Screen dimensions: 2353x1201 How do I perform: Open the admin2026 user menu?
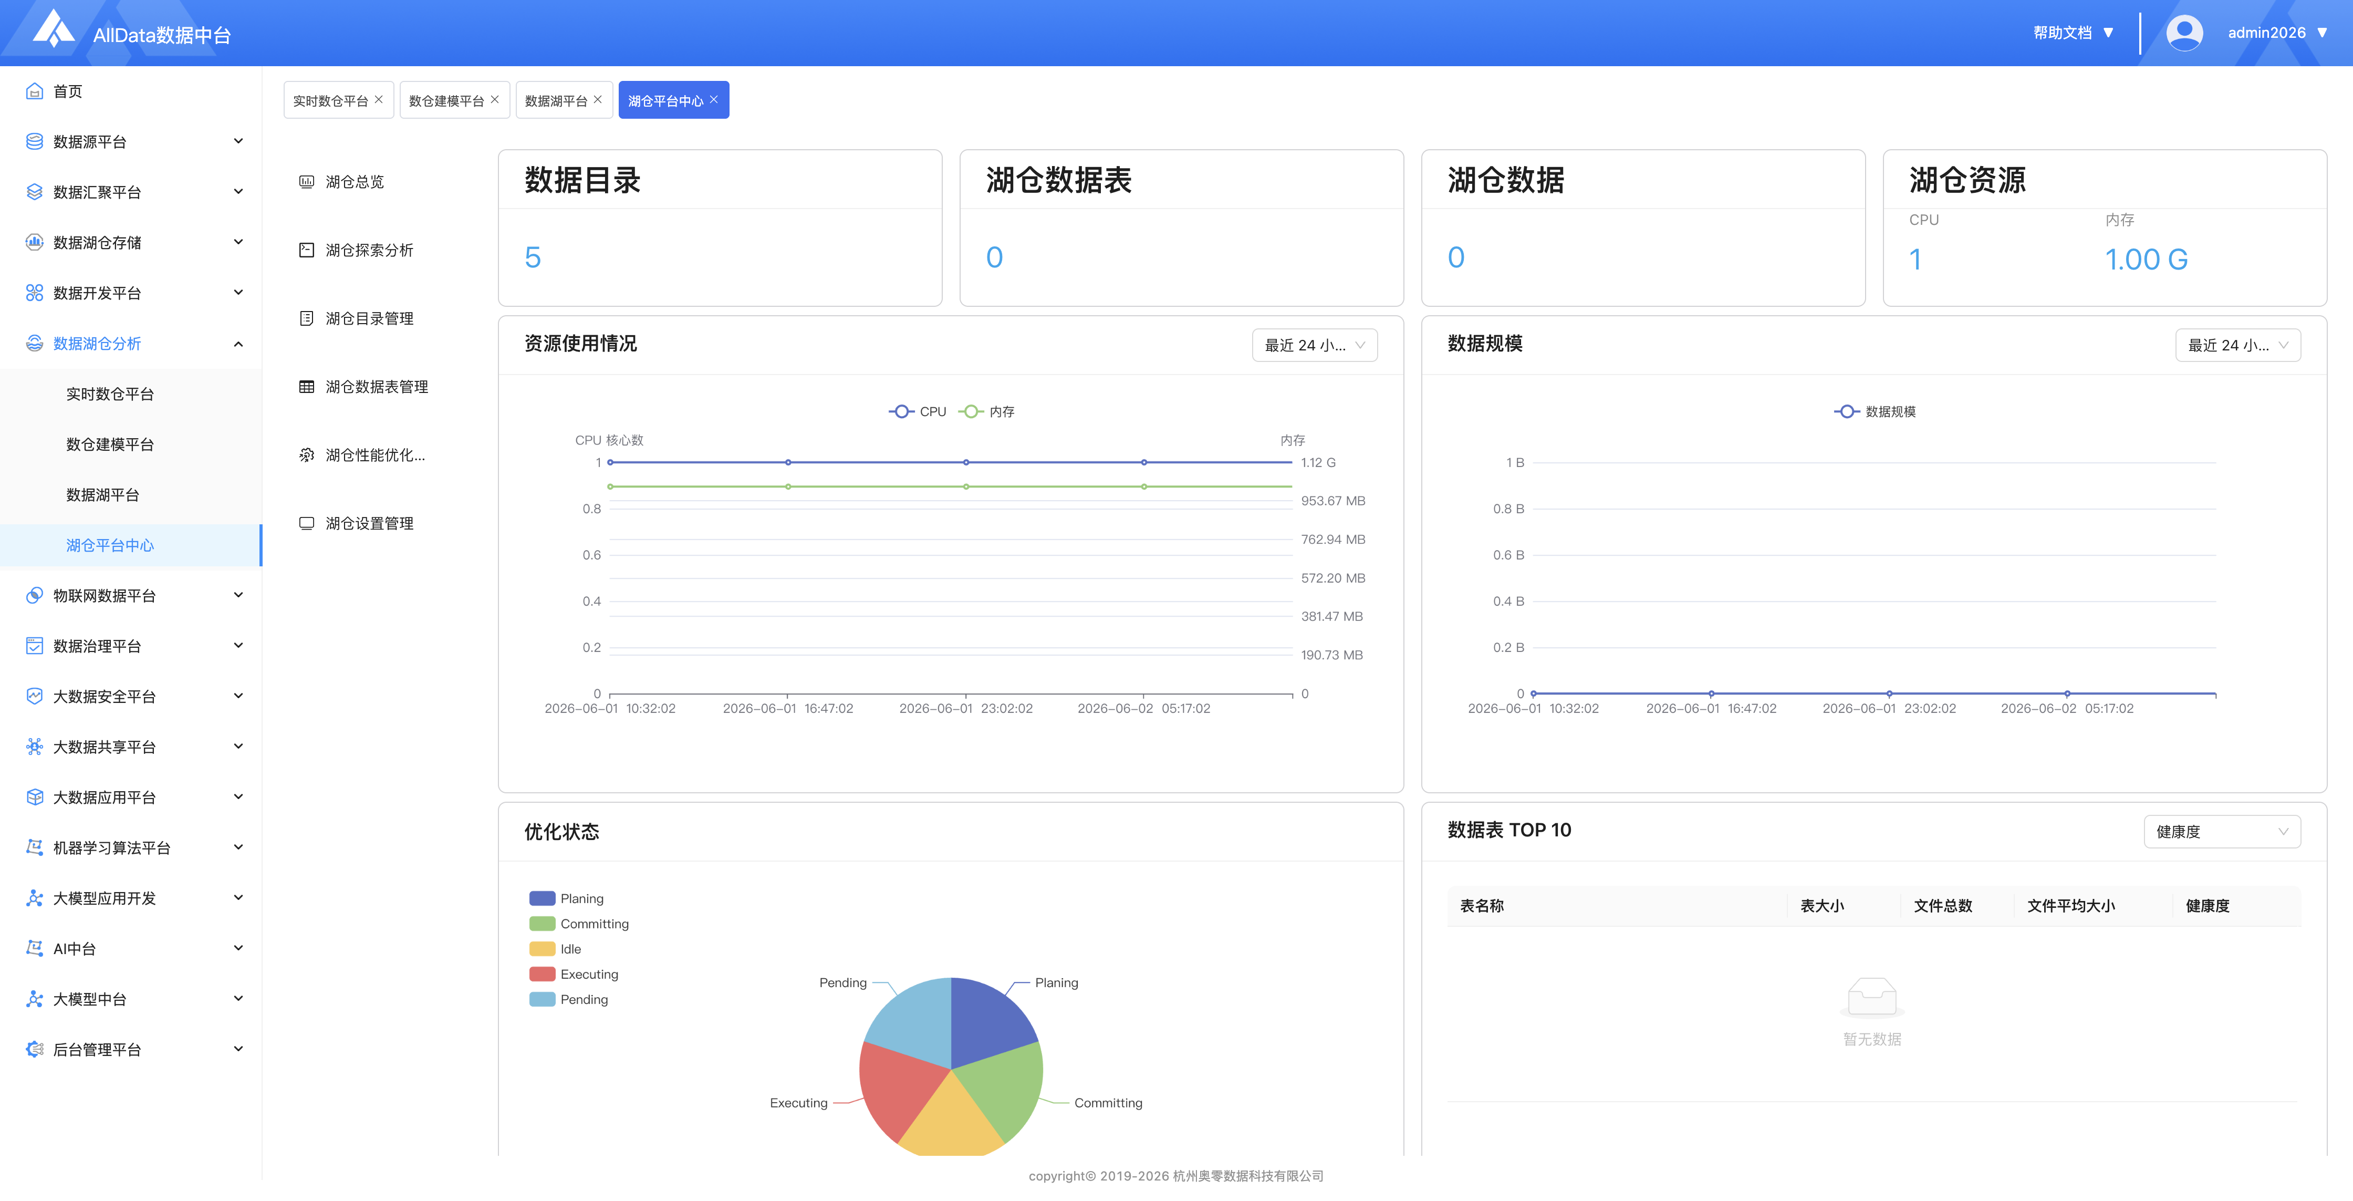(x=2278, y=33)
